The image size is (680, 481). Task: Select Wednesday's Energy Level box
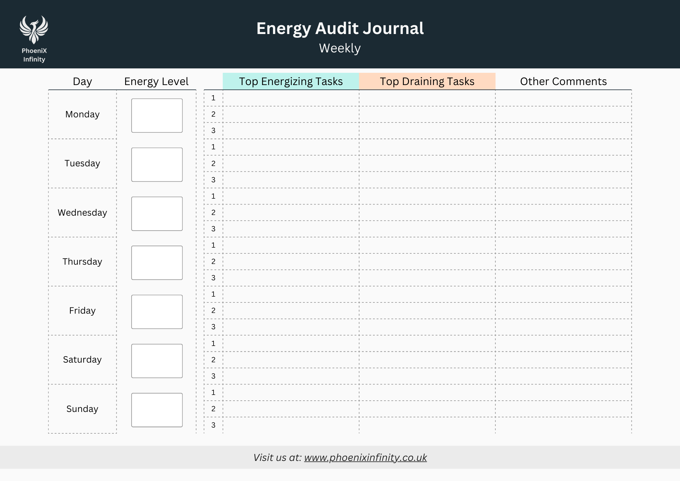(x=157, y=214)
